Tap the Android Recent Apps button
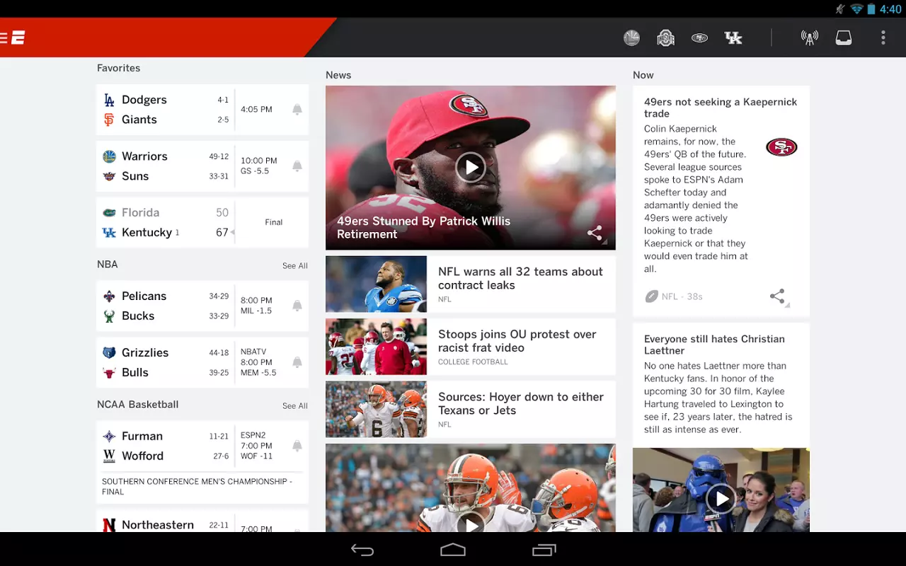Image resolution: width=906 pixels, height=566 pixels. [x=544, y=550]
